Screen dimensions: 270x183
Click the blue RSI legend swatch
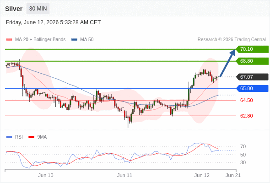(9, 137)
